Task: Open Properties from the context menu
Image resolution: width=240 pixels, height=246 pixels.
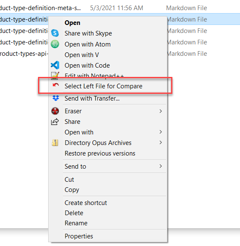Action: (79, 236)
